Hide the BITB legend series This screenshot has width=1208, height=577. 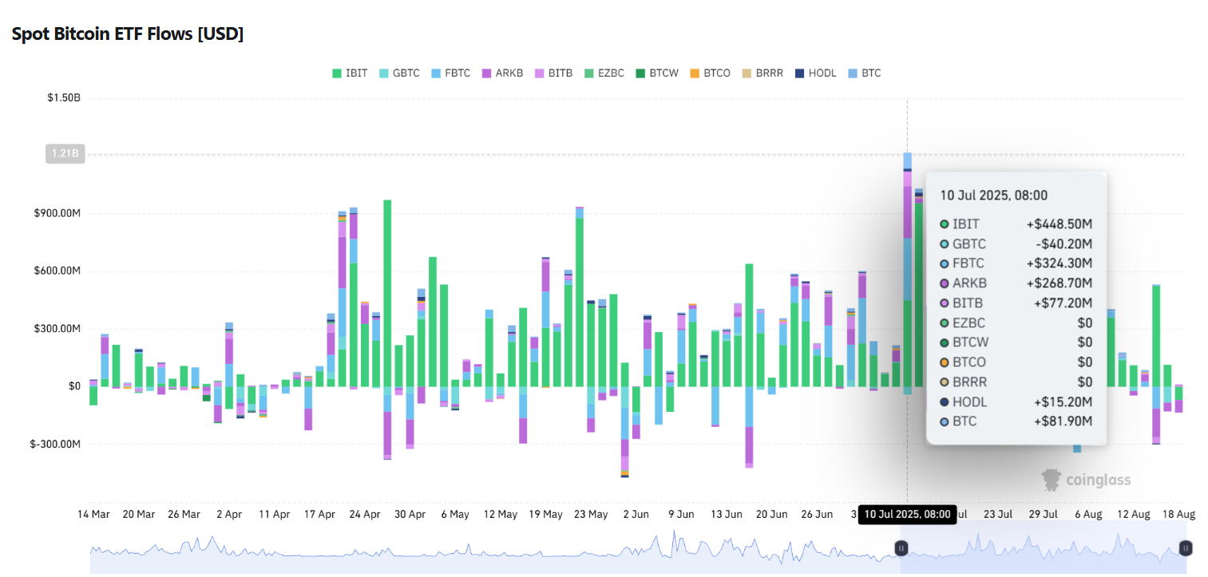click(x=553, y=73)
